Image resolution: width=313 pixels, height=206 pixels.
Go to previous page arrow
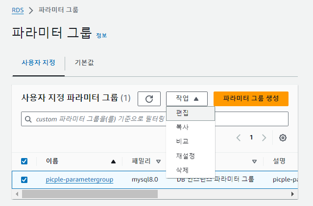click(x=239, y=137)
